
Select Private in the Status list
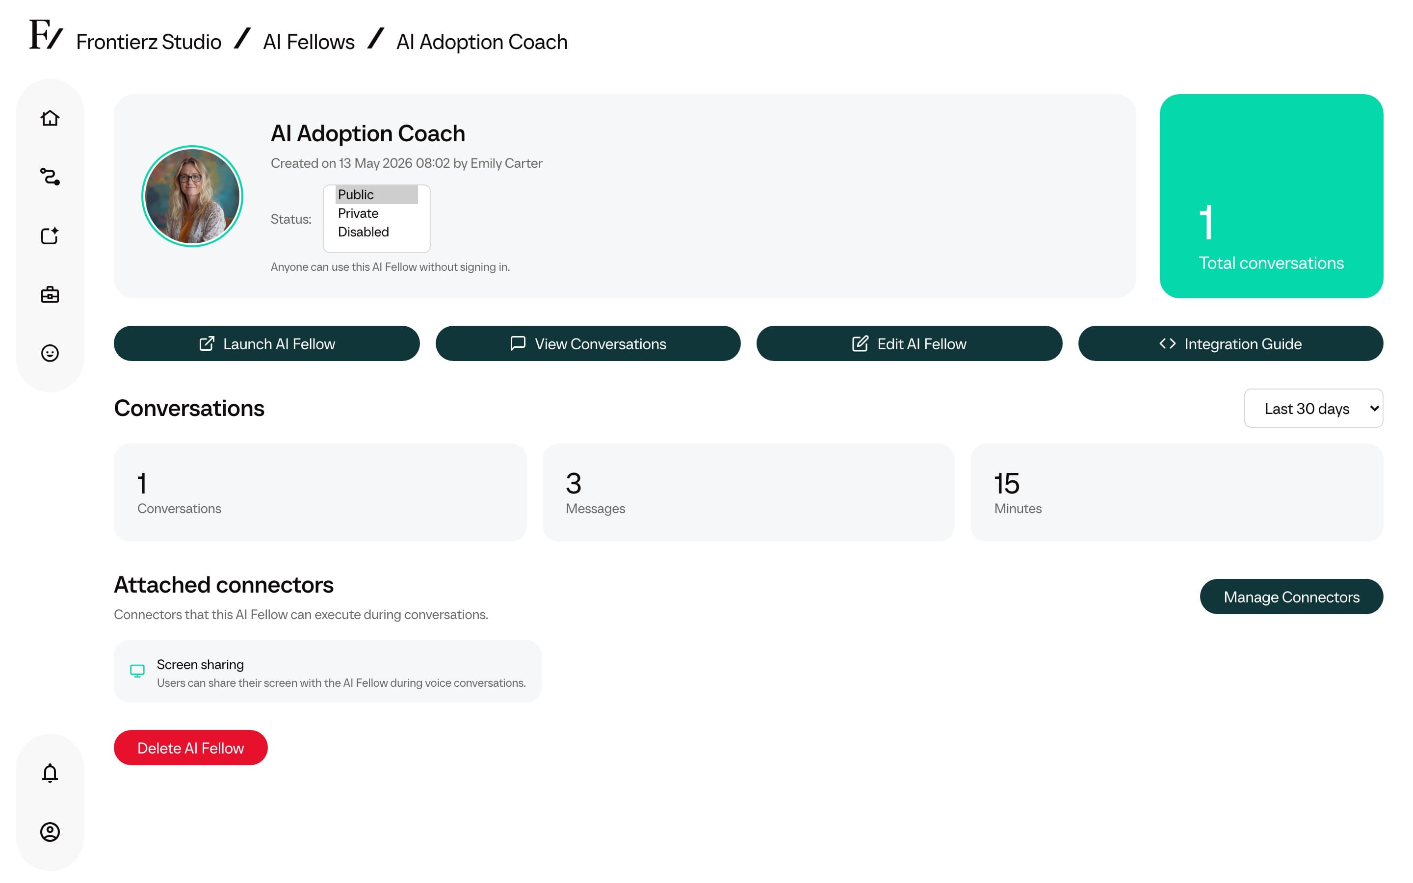[376, 213]
